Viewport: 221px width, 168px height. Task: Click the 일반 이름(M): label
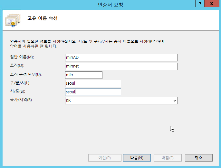[22, 57]
